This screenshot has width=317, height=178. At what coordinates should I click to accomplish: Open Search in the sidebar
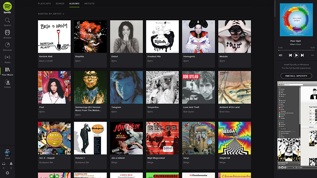coord(7,22)
